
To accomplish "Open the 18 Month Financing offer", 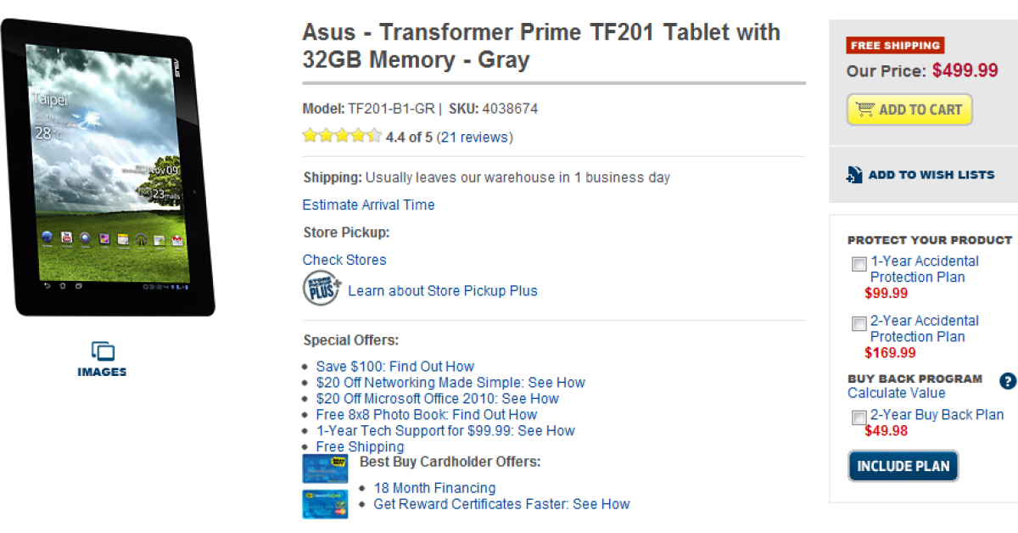I will [434, 488].
